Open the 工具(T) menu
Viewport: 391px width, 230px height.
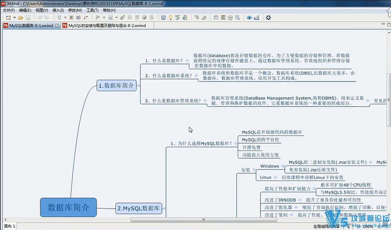pyautogui.click(x=92, y=10)
